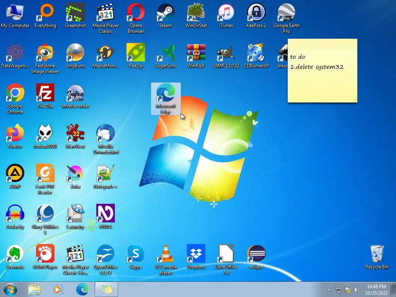Click the LibreOffice 7.4 icon
396x297 pixels.
226,259
